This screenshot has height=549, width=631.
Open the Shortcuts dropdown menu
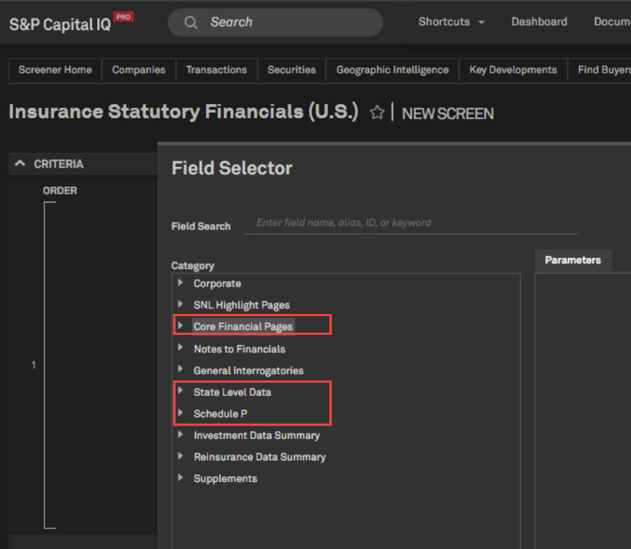[x=451, y=21]
